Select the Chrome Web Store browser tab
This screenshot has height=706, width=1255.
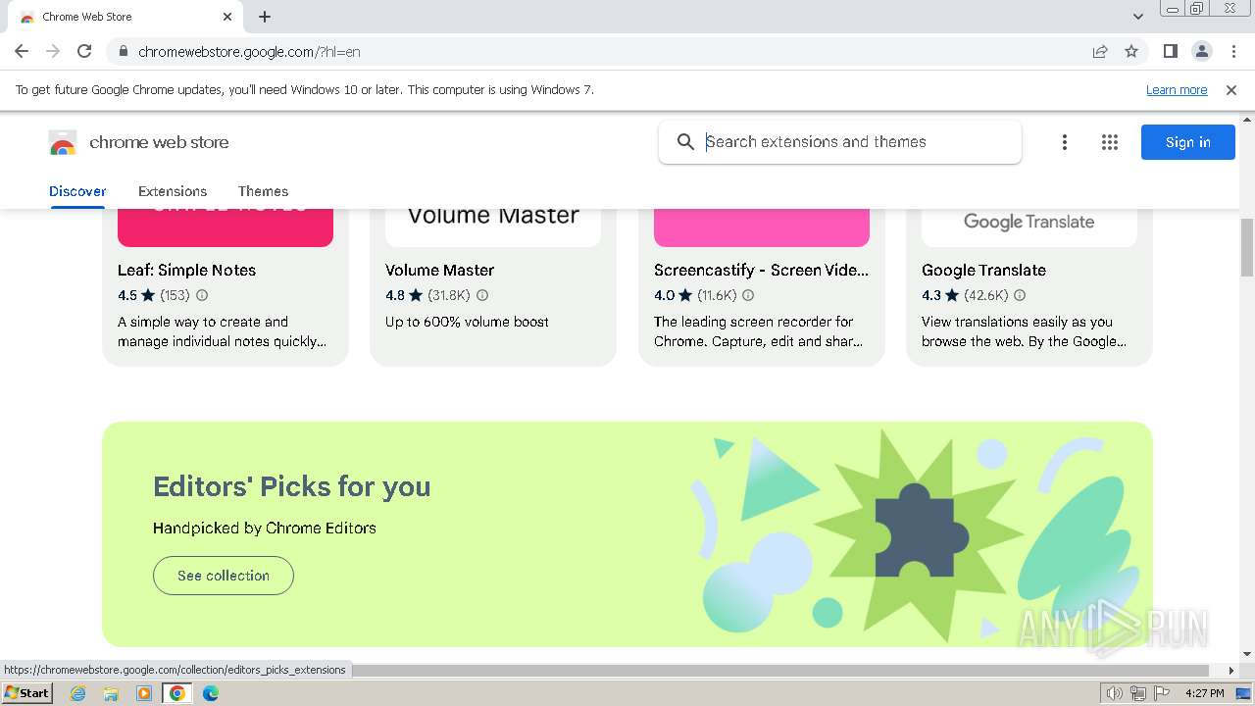coord(125,17)
